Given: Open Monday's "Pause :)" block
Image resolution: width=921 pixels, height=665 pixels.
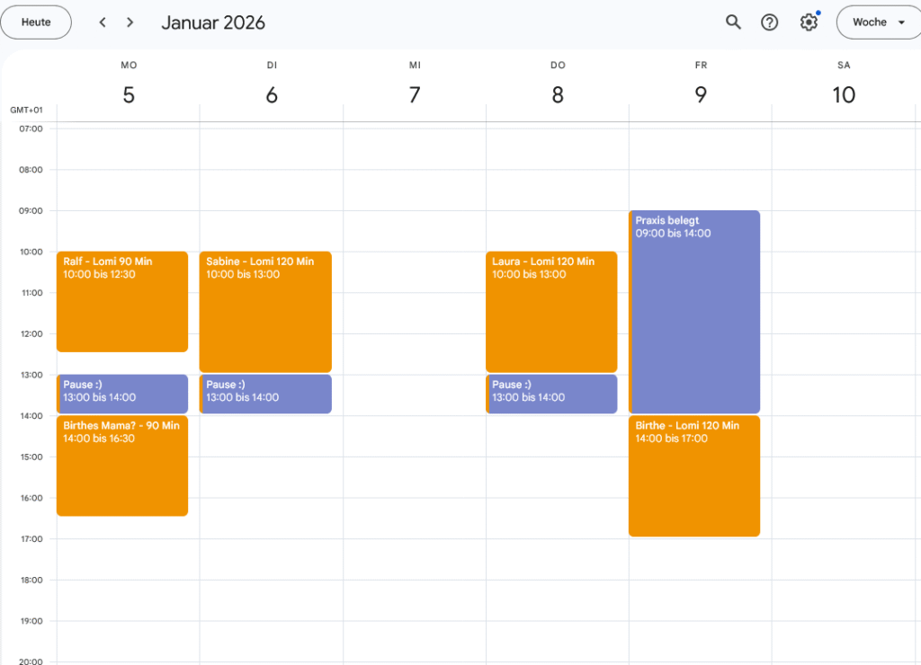Looking at the screenshot, I should coord(121,394).
